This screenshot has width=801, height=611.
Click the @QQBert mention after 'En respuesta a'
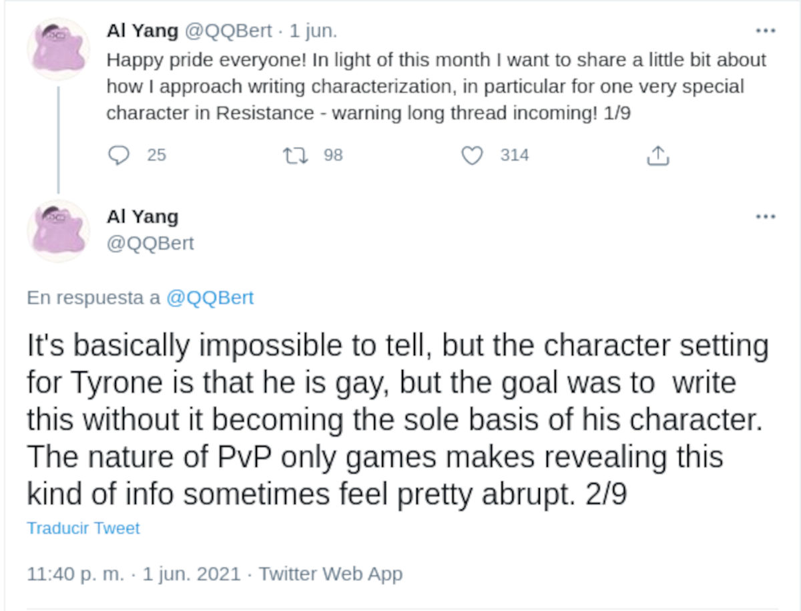tap(210, 297)
